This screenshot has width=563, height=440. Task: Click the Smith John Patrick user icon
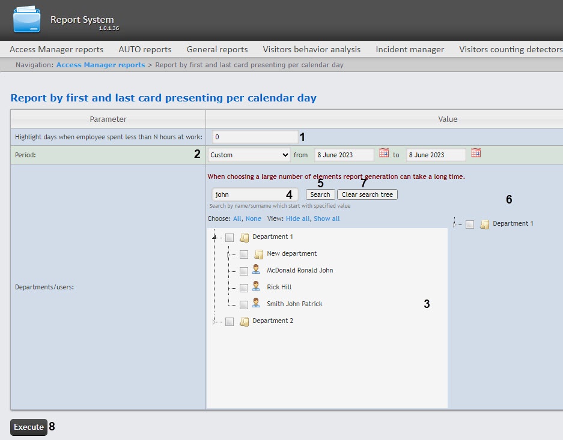[x=257, y=304]
